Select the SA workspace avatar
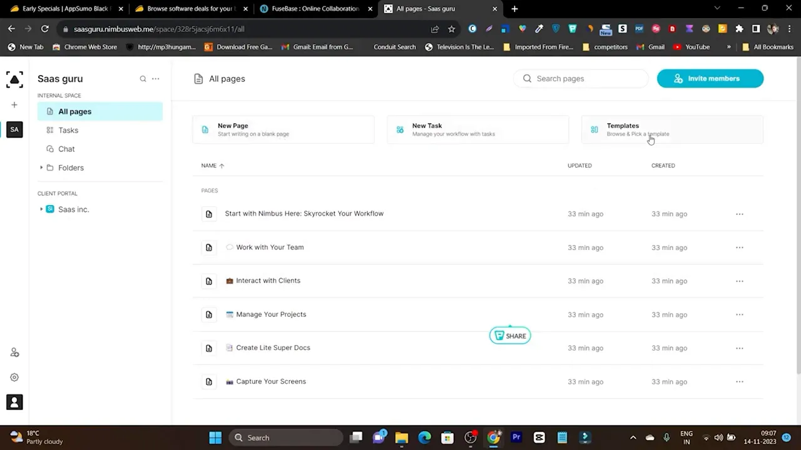 14,129
